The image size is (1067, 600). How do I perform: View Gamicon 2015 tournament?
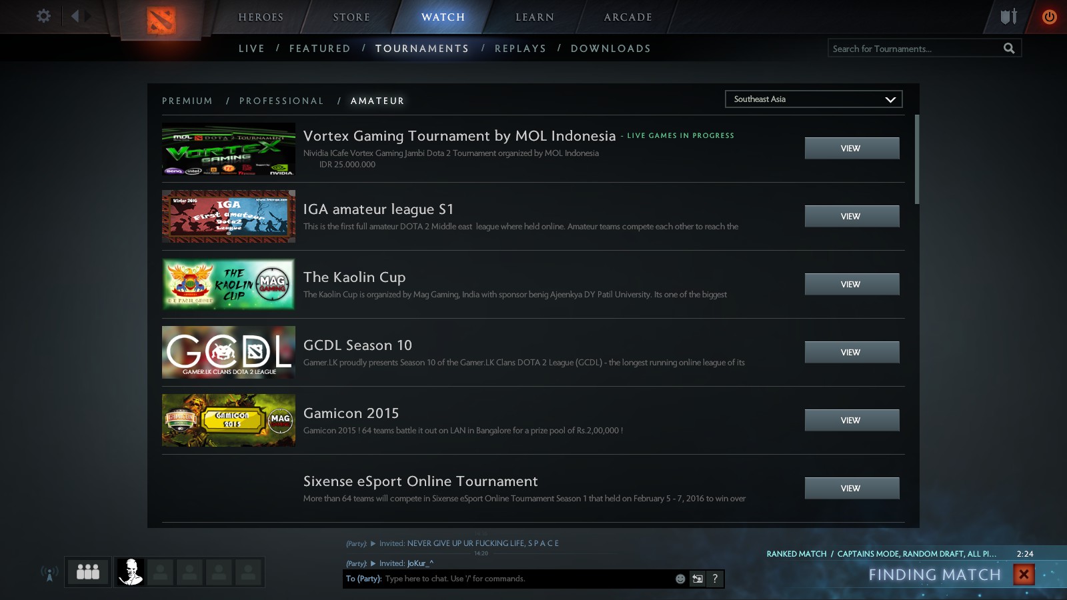point(852,420)
